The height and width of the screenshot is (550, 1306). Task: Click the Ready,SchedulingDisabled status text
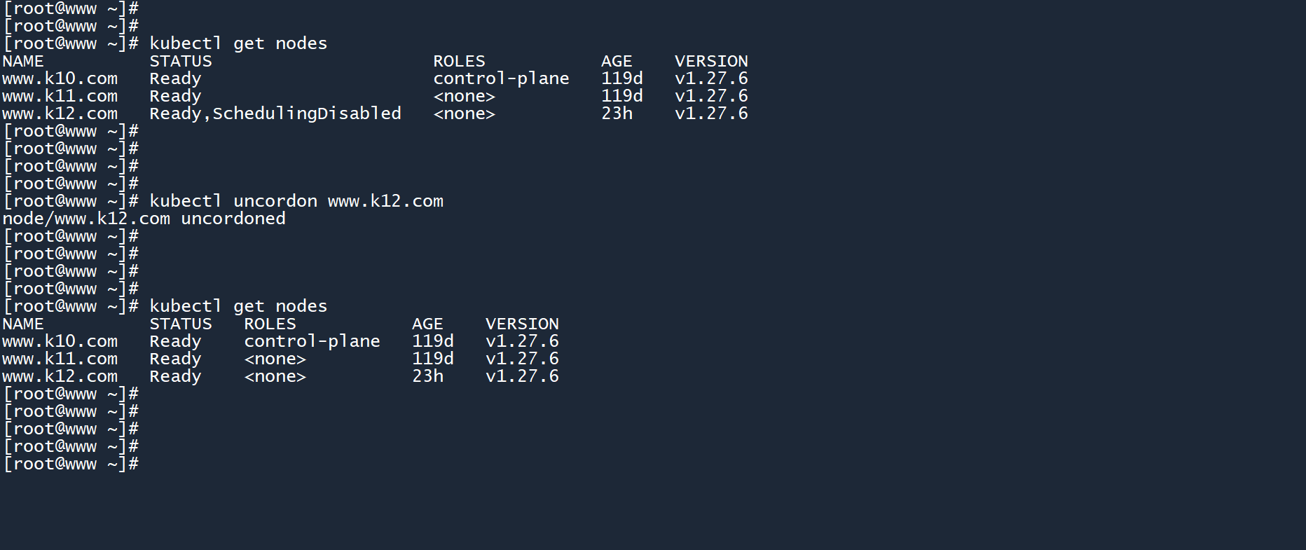(275, 114)
